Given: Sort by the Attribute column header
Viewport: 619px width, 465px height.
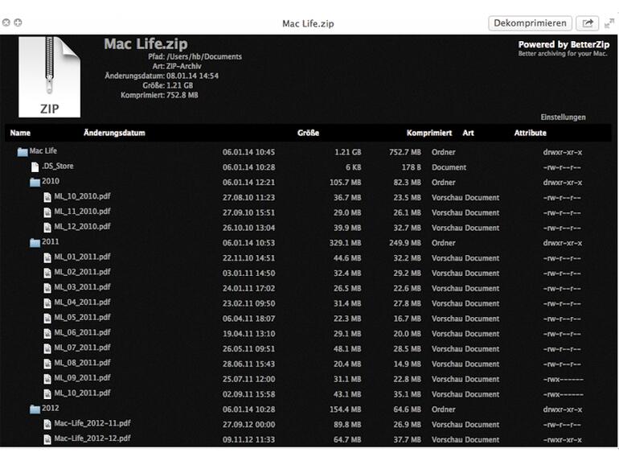Looking at the screenshot, I should click(531, 133).
